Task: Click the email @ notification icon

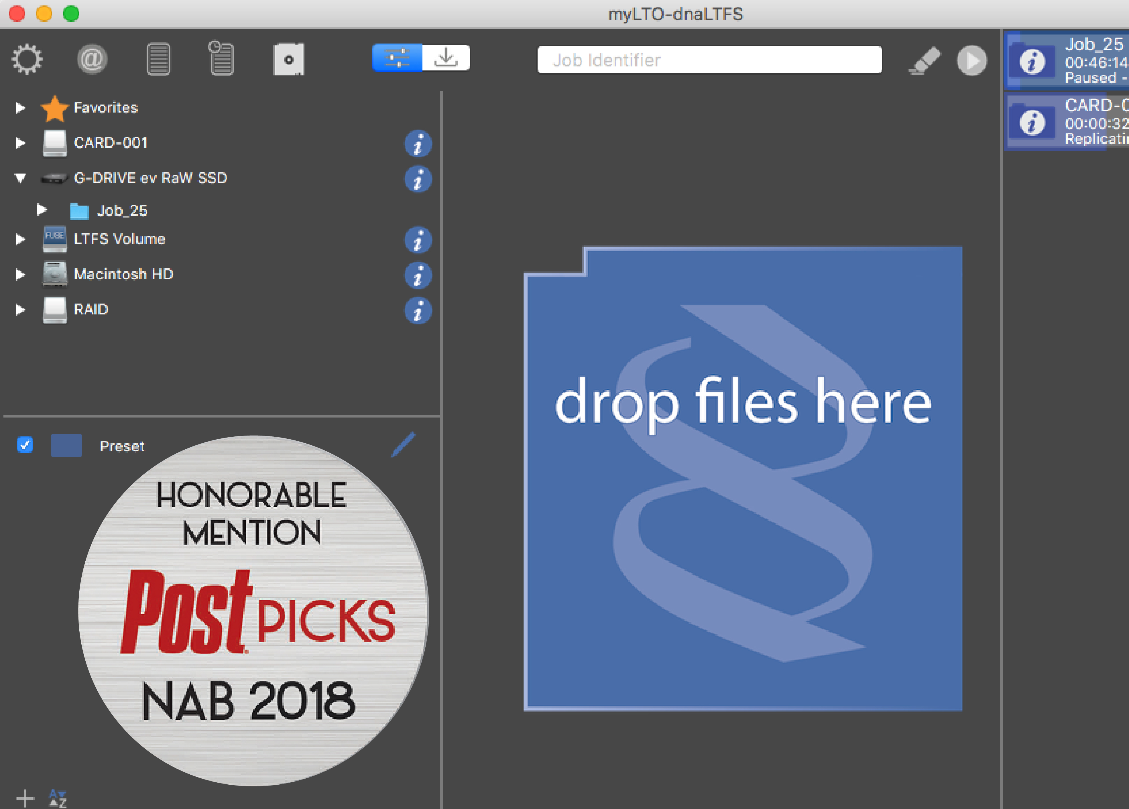Action: tap(92, 59)
